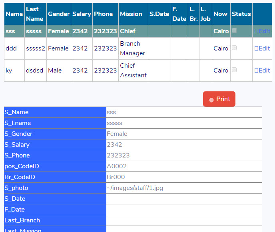Viewport: 275px width, 232px height.
Task: Open Edit link for ky row
Action: point(262,71)
